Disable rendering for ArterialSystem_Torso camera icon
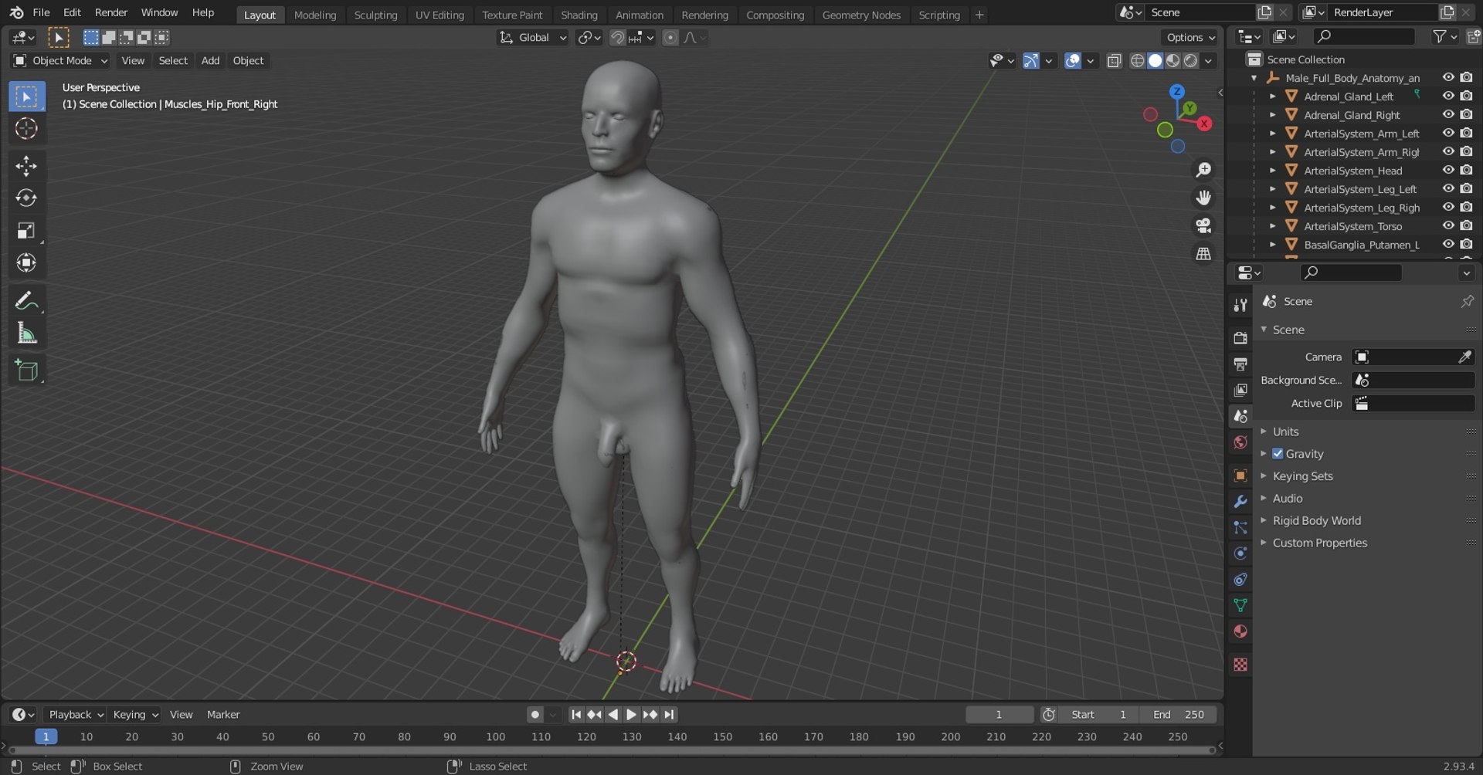 pyautogui.click(x=1467, y=225)
